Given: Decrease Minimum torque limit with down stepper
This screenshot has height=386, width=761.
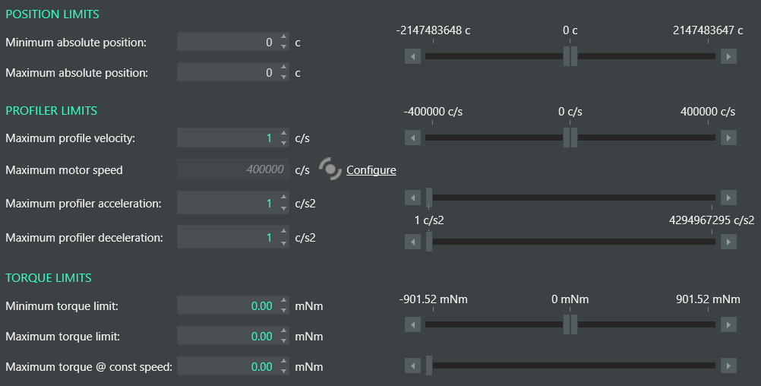Looking at the screenshot, I should click(283, 310).
